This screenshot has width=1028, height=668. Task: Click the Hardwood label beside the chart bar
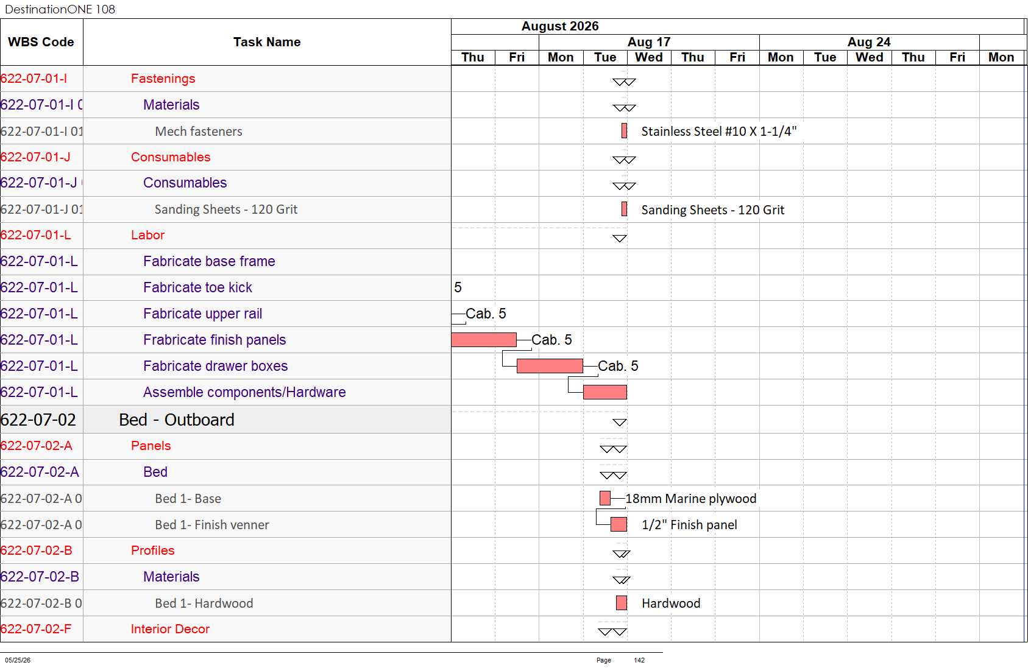tap(671, 603)
